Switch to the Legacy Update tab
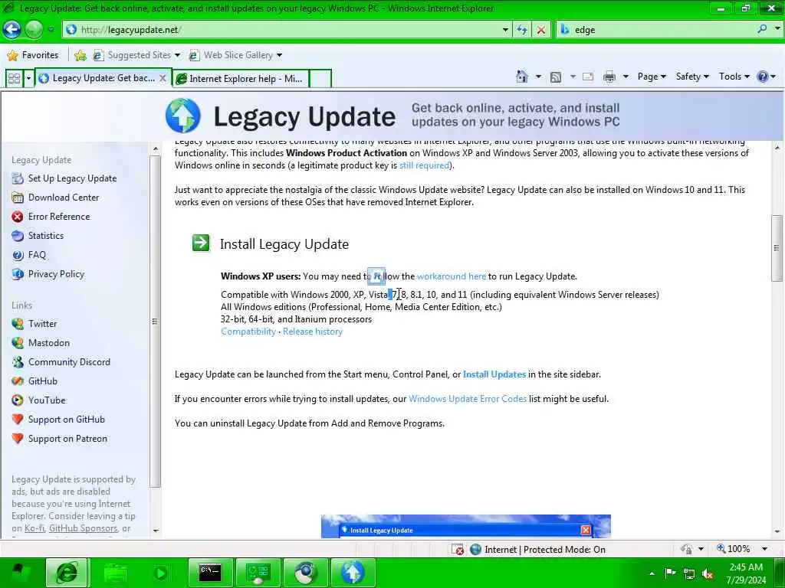 [x=97, y=78]
